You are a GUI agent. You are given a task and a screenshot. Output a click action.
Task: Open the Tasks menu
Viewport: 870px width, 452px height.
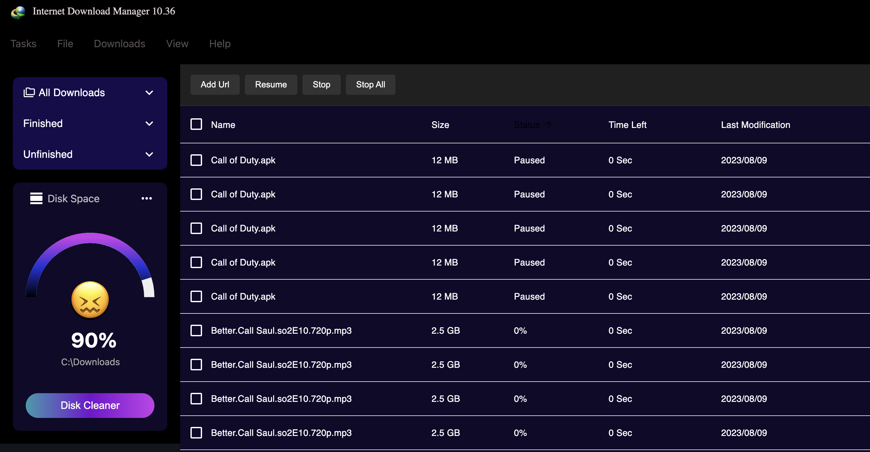coord(23,43)
